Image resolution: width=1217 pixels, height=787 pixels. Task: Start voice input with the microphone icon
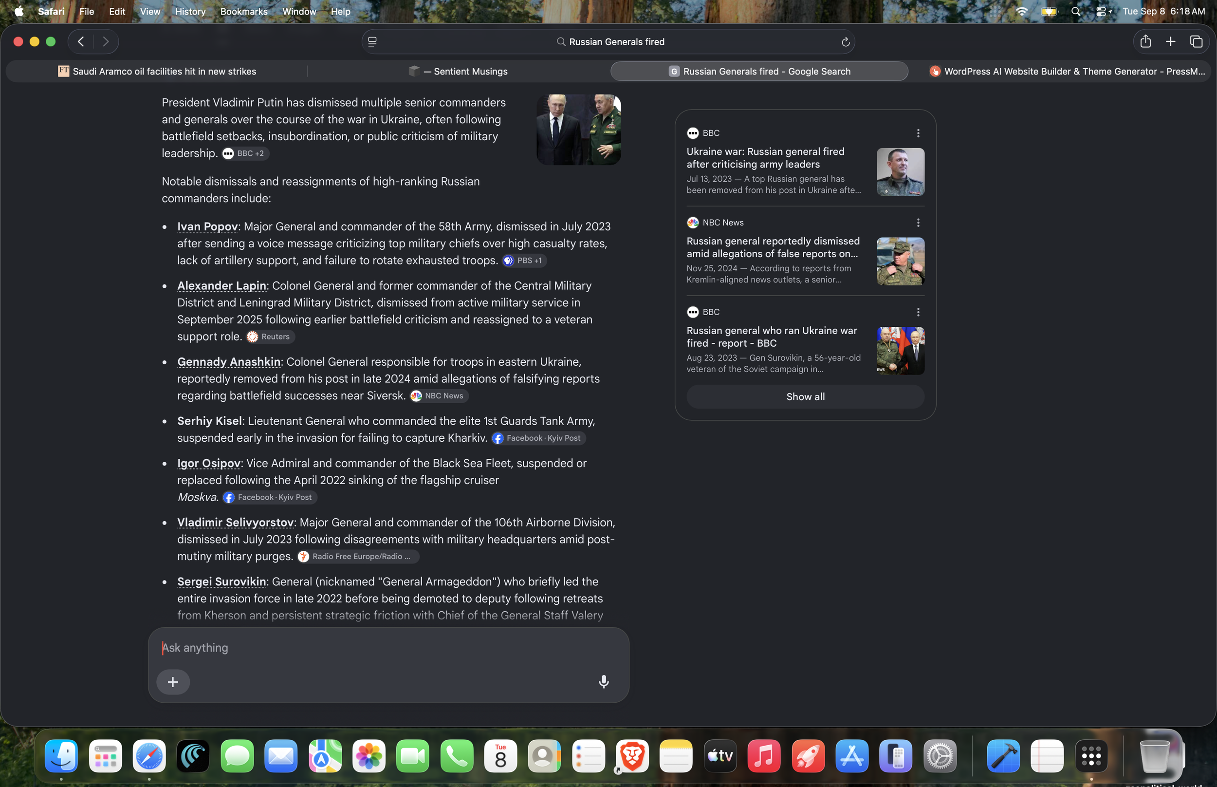click(x=604, y=681)
